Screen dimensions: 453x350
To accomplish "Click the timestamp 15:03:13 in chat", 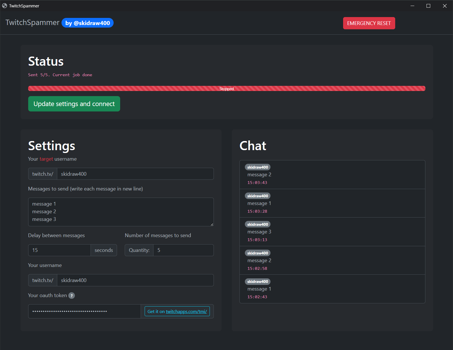I will pos(257,240).
